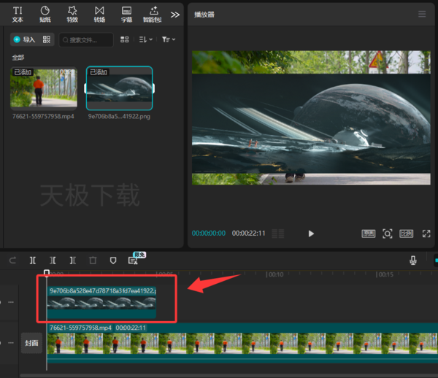Select the 76621-559757958.mp4 video clip on timeline
Image resolution: width=438 pixels, height=378 pixels.
tap(242, 343)
